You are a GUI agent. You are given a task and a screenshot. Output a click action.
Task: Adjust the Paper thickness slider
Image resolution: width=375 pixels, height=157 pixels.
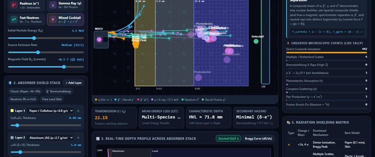46,125
